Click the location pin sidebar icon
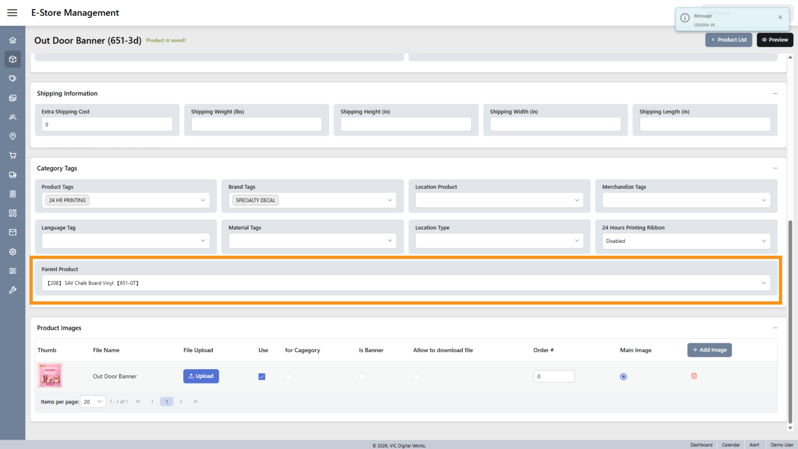Viewport: 798px width, 449px height. pyautogui.click(x=13, y=136)
